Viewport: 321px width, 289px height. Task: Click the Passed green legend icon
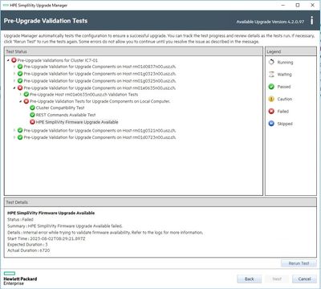[x=271, y=87]
